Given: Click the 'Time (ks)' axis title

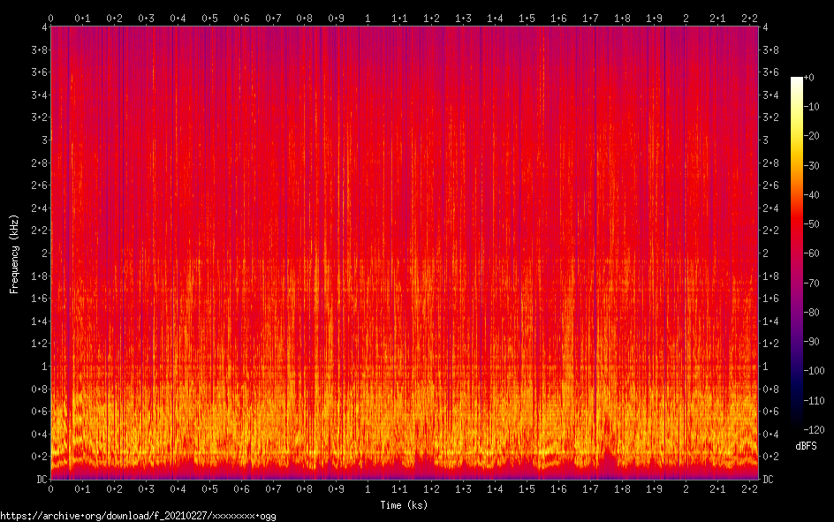Looking at the screenshot, I should pyautogui.click(x=404, y=505).
